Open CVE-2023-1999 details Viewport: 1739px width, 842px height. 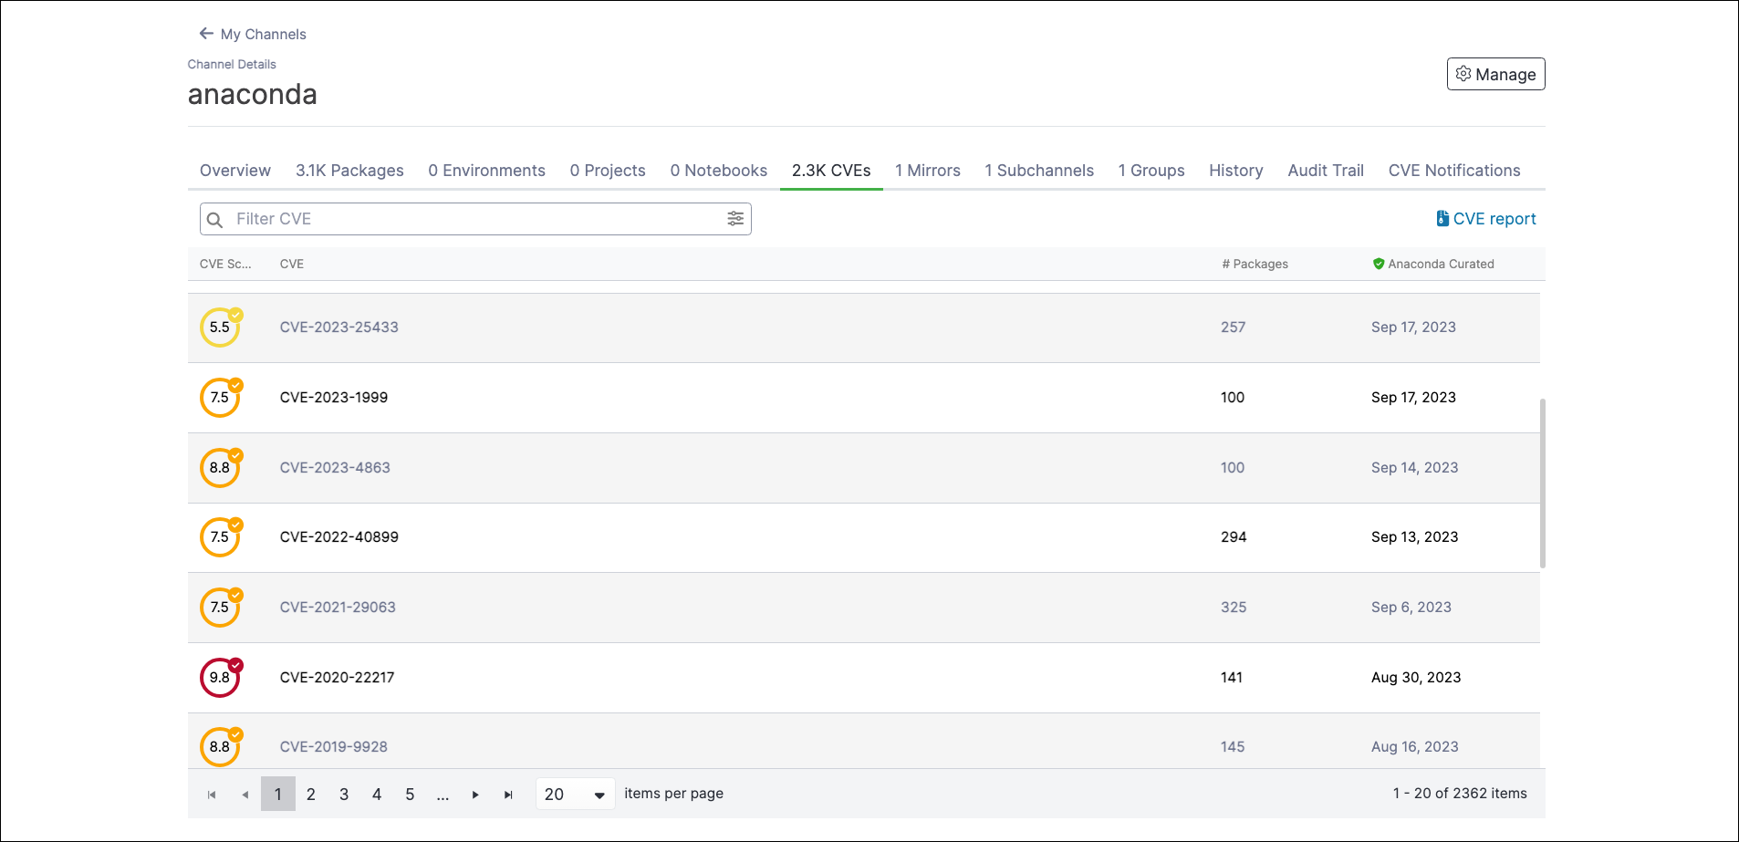coord(334,398)
